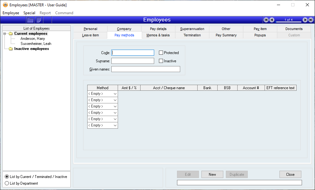Click the record position slider bar
The height and width of the screenshot is (190, 315).
tap(288, 22)
